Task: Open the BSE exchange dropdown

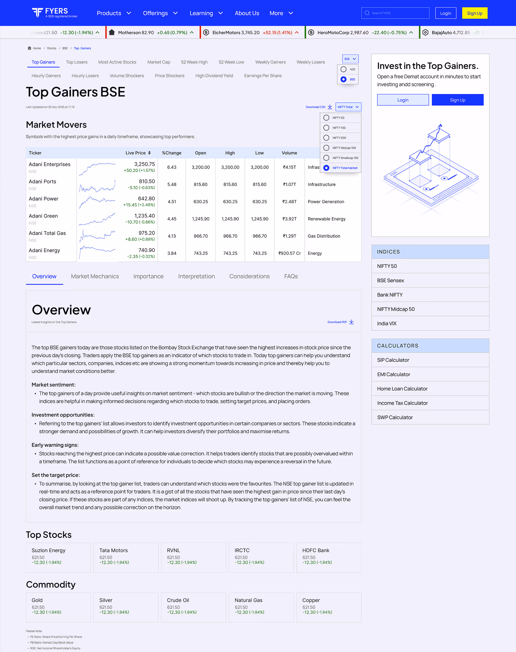Action: coord(350,59)
